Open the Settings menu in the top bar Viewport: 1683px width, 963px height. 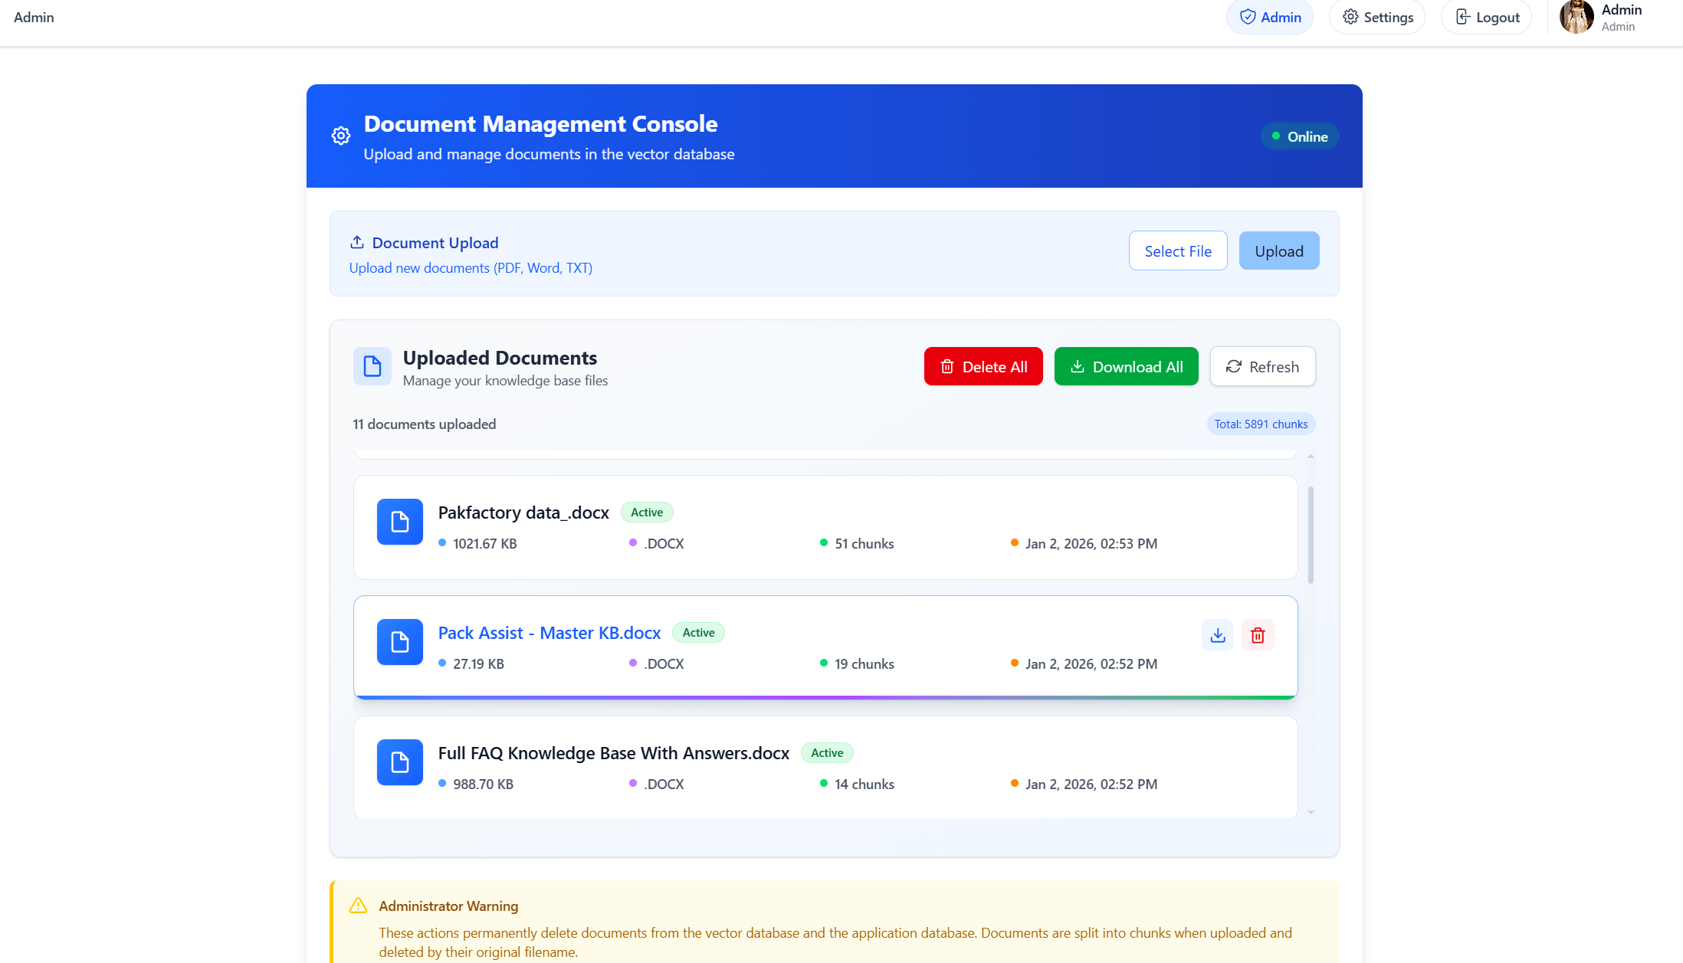click(x=1376, y=16)
